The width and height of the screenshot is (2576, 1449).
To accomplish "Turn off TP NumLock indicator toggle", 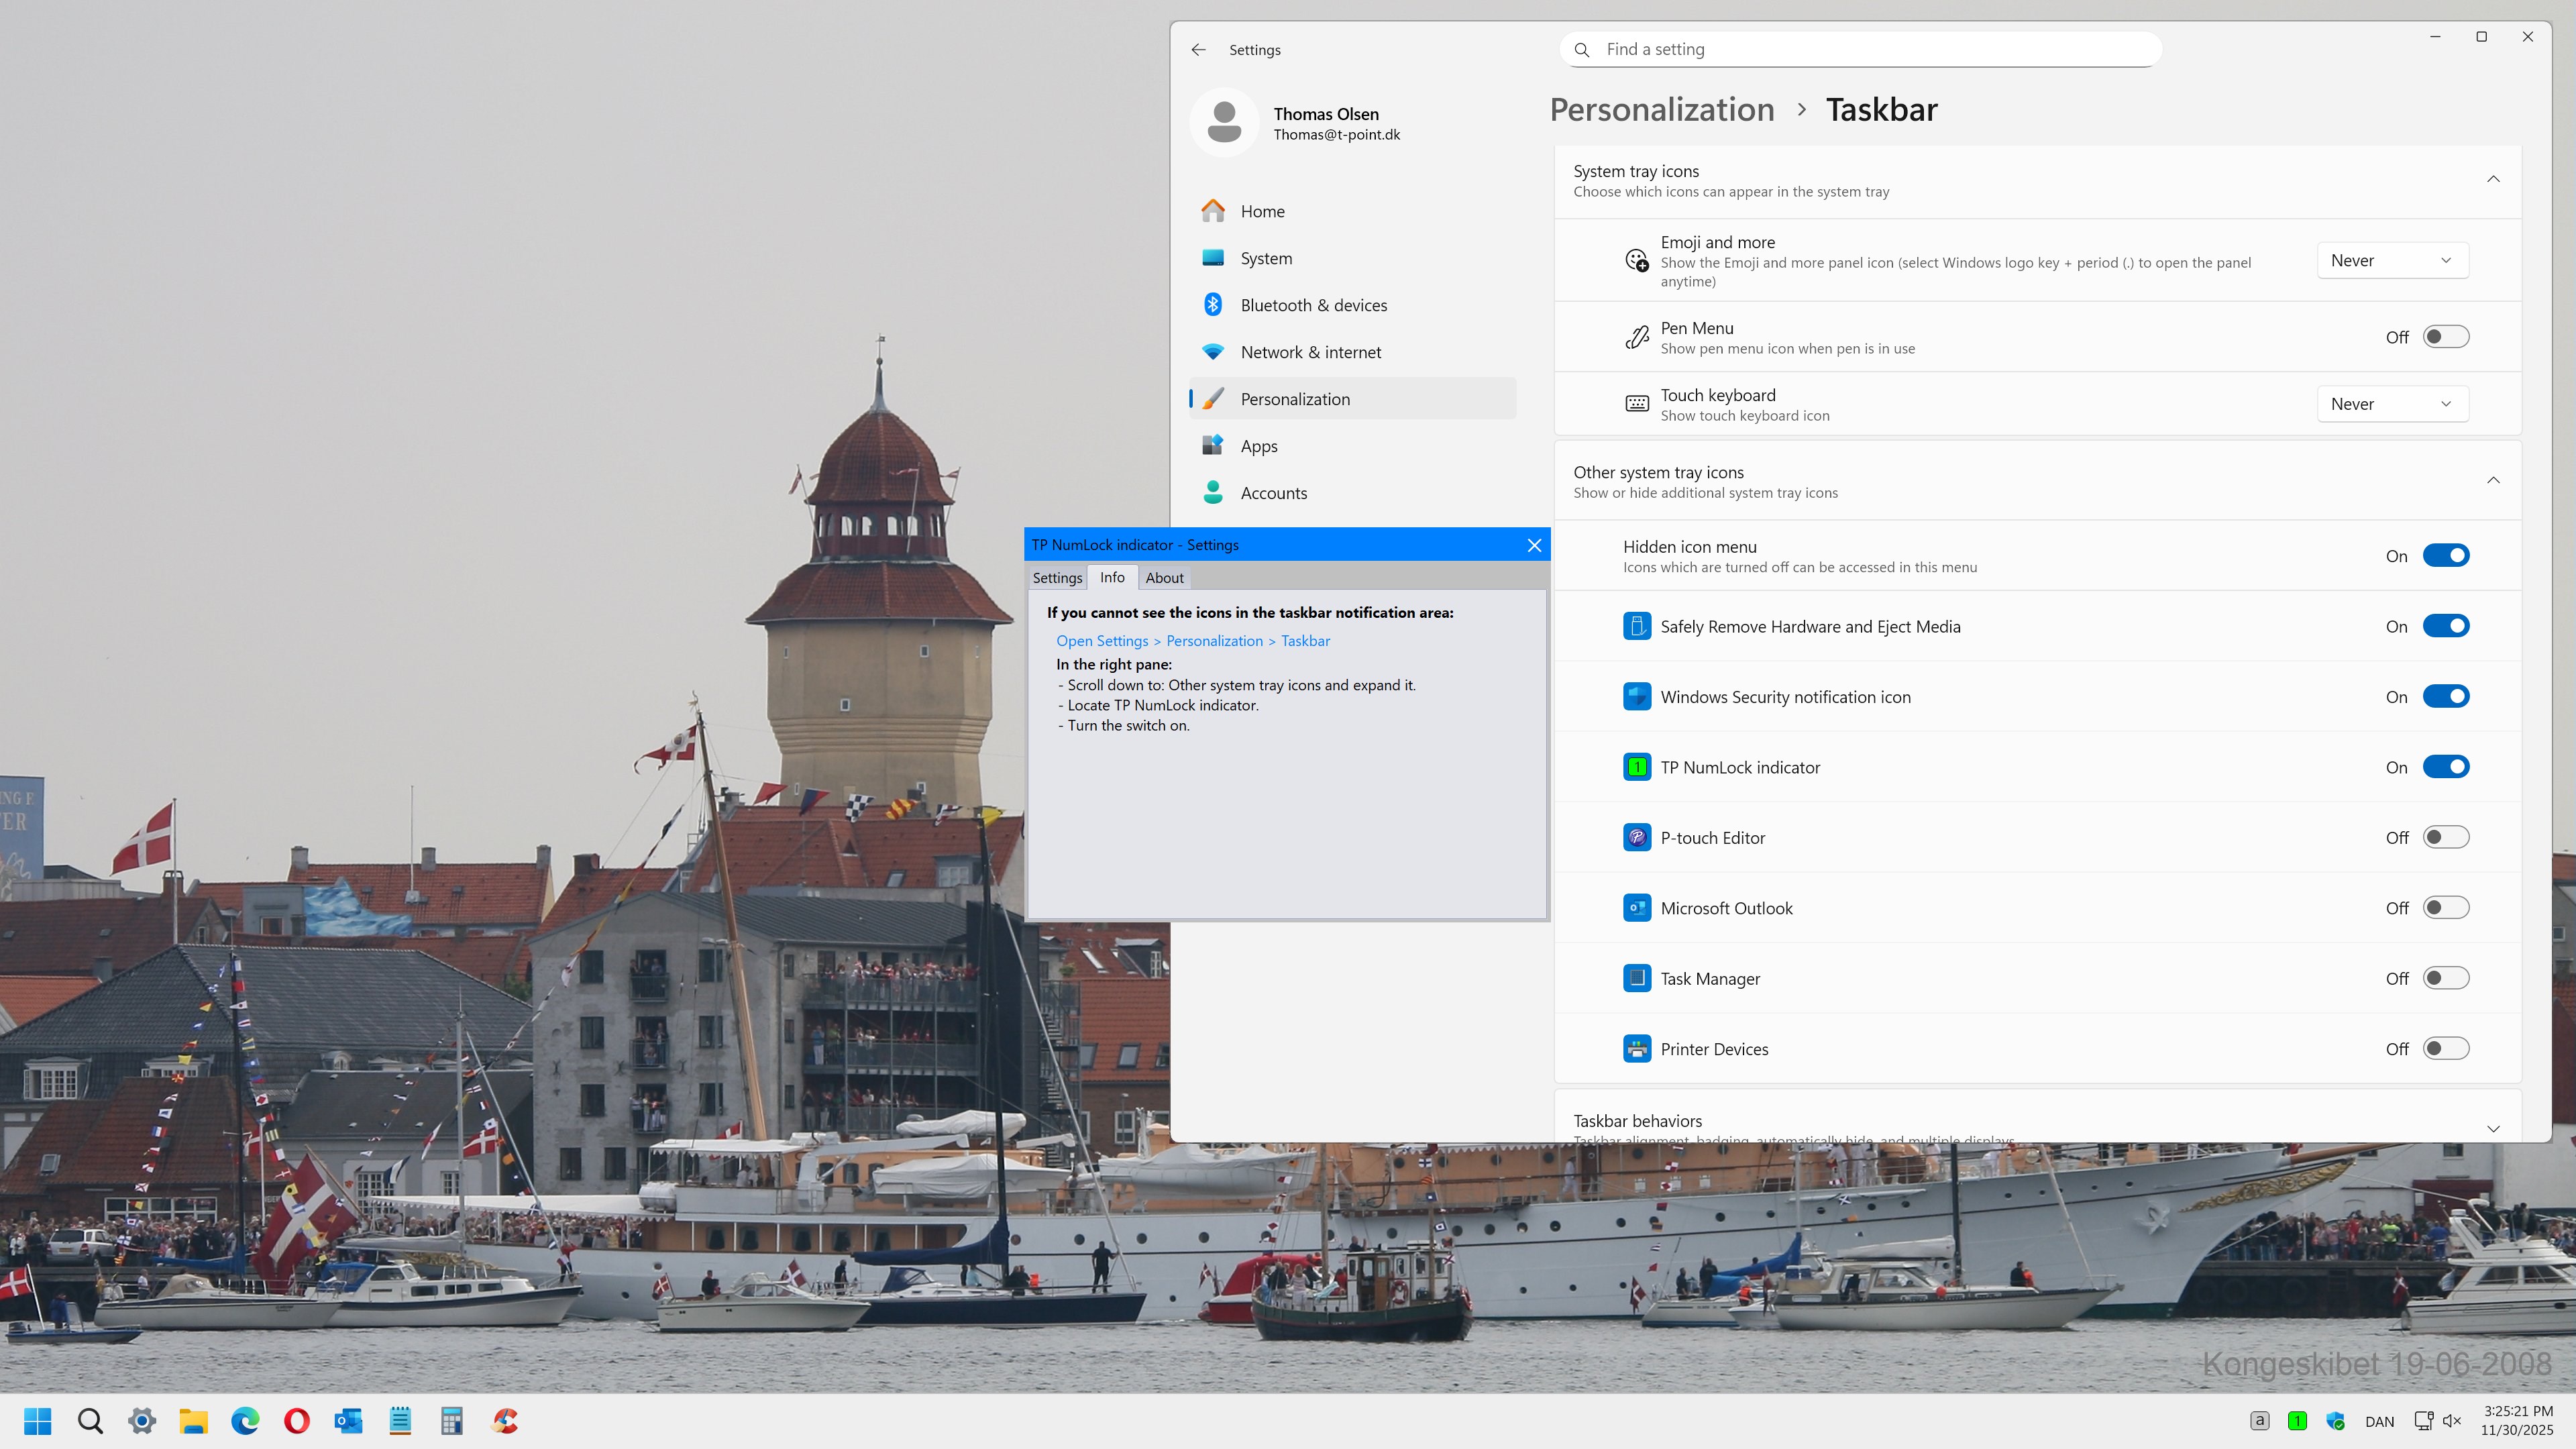I will pos(2445,767).
